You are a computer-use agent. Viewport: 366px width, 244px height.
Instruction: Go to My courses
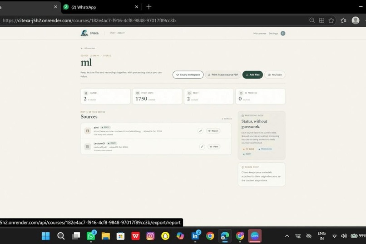coord(260,33)
